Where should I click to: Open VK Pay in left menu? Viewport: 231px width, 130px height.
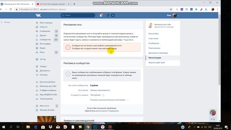[x=43, y=59]
